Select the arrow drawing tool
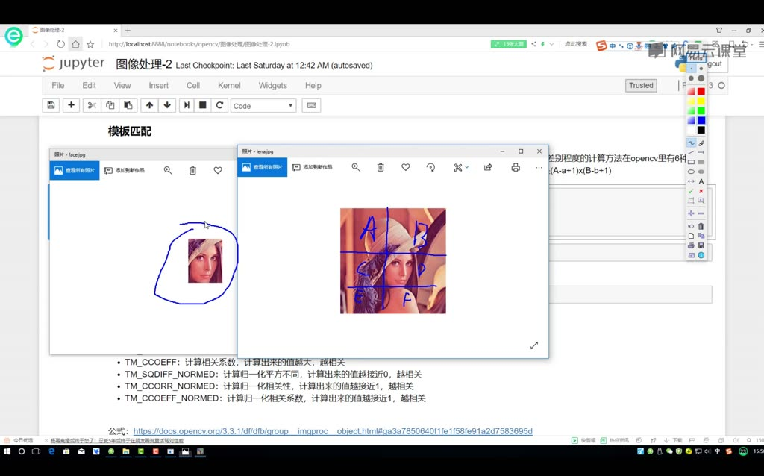The height and width of the screenshot is (476, 764). (x=701, y=152)
